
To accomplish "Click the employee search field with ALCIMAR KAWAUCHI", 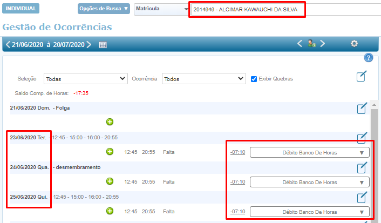I will pos(247,10).
